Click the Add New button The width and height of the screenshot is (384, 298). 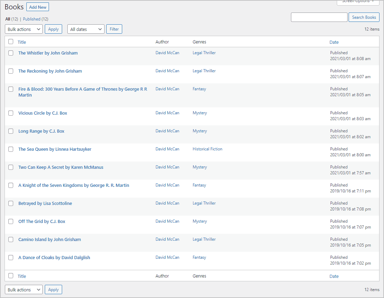coord(37,7)
